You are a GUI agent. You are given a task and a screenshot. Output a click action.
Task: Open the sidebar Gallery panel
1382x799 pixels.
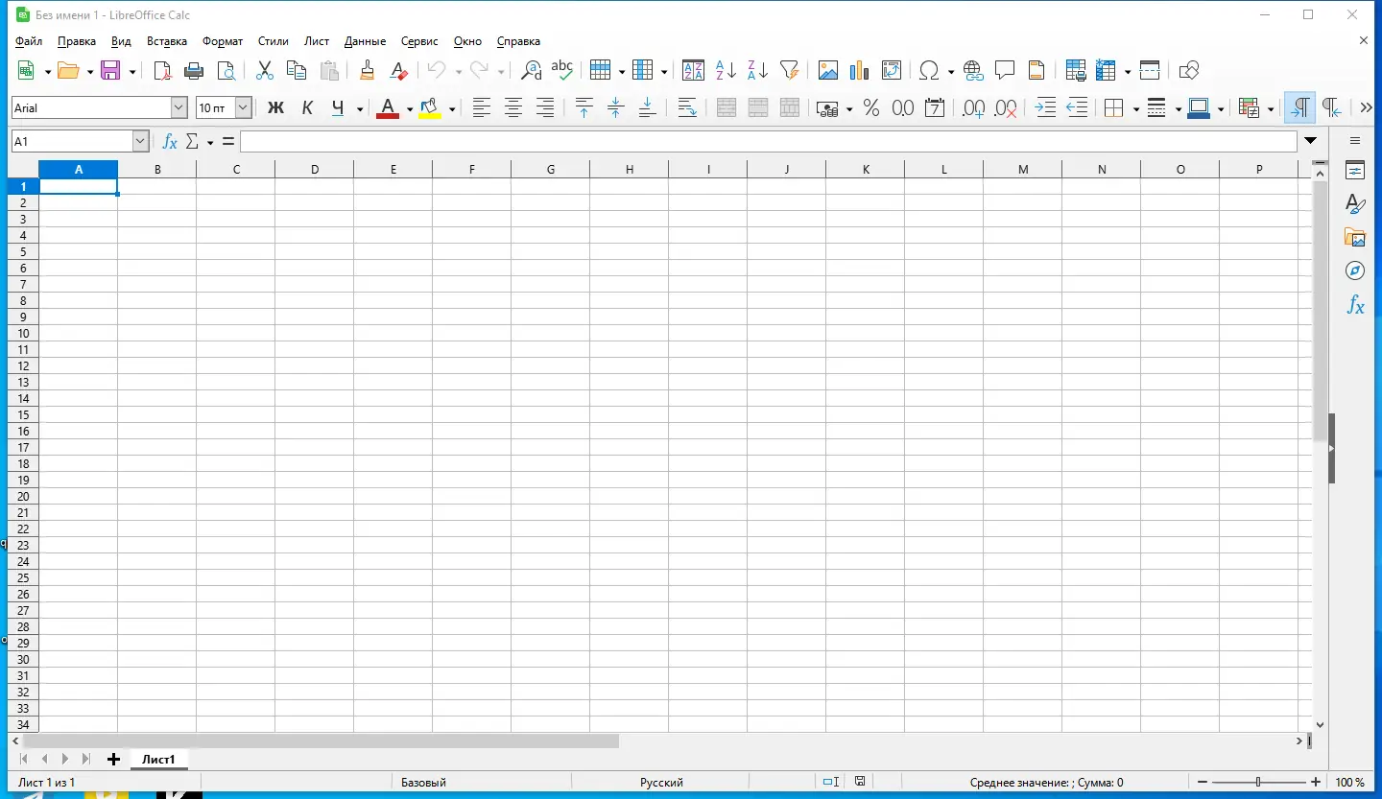1355,237
